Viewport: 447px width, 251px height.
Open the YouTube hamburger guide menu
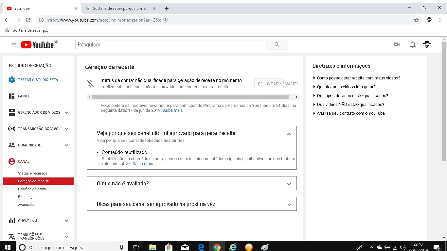pos(13,45)
